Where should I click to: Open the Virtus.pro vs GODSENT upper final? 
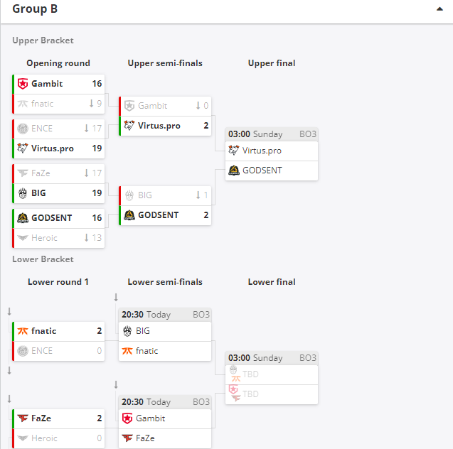(272, 154)
